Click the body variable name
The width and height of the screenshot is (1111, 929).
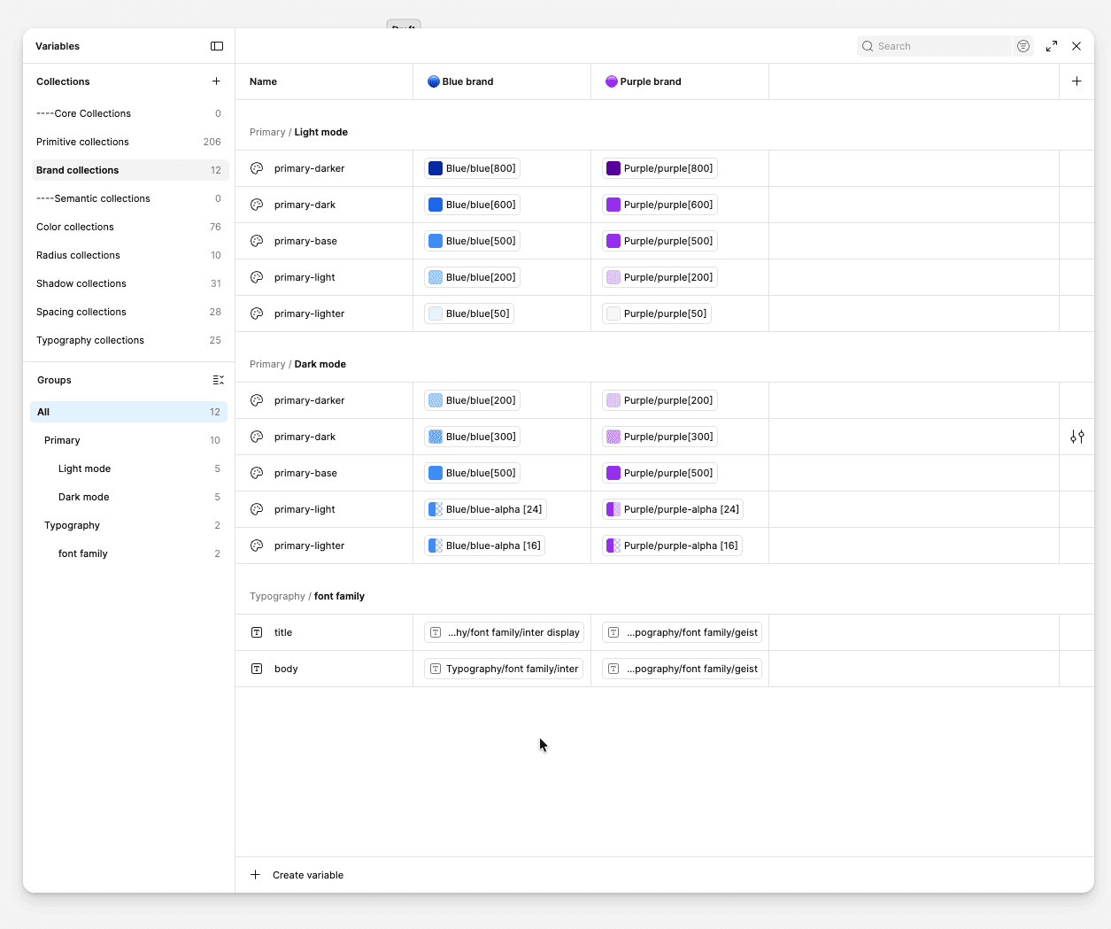(x=286, y=669)
